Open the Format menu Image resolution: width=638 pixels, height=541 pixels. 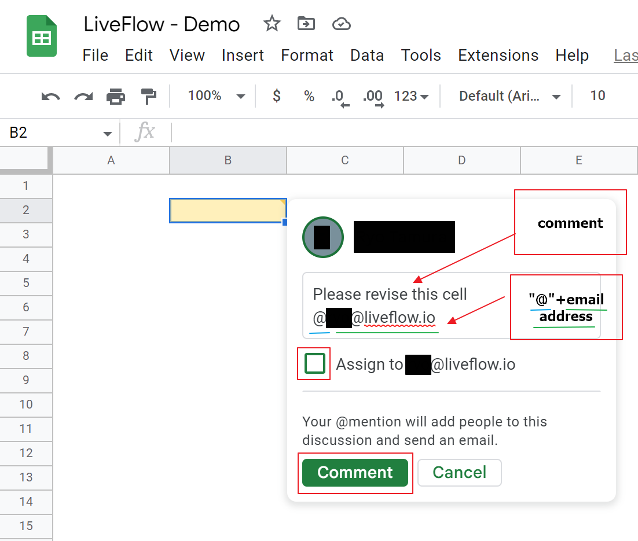coord(307,56)
